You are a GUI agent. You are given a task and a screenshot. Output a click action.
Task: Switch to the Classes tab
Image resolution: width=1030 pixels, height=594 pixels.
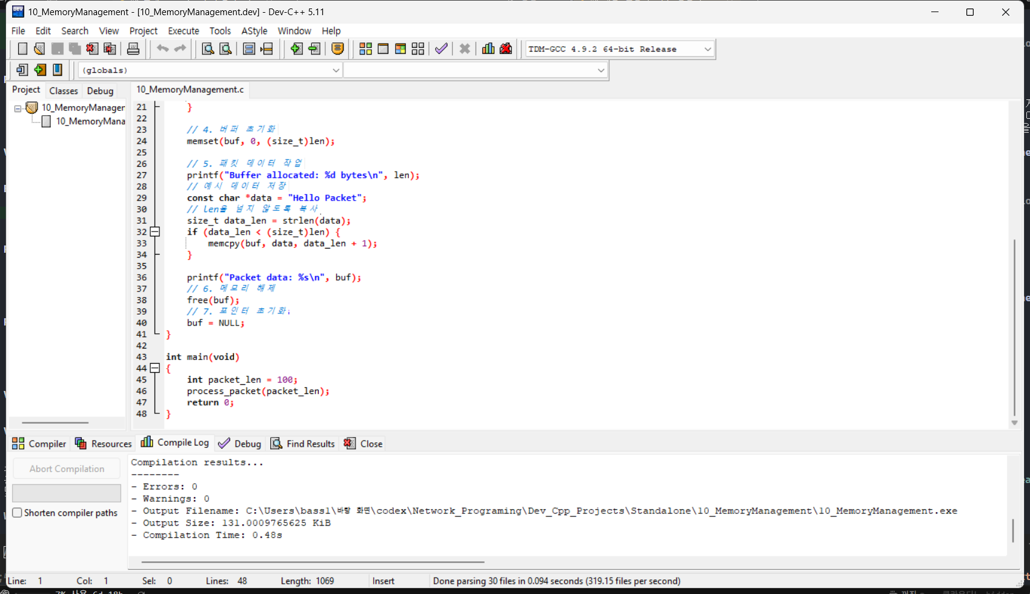coord(64,91)
